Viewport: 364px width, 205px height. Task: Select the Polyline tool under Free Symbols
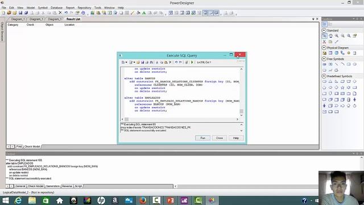point(330,70)
